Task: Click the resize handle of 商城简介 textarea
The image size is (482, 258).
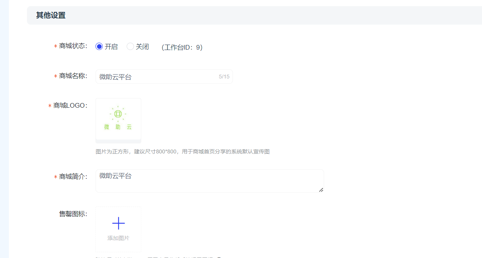Action: pos(321,190)
